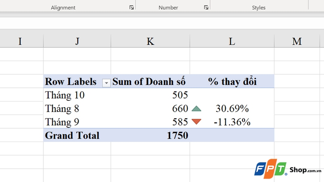The image size is (324, 182).
Task: Click the 30.69% cell
Action: 232,109
